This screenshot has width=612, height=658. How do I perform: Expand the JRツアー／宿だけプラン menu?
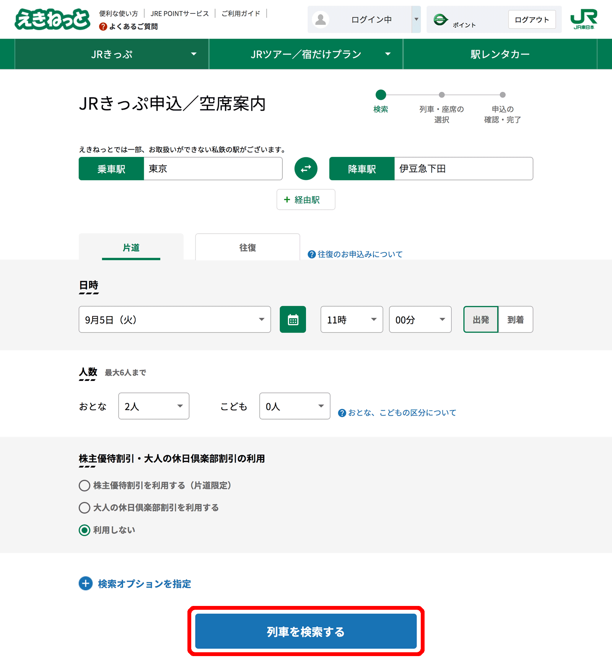click(306, 54)
